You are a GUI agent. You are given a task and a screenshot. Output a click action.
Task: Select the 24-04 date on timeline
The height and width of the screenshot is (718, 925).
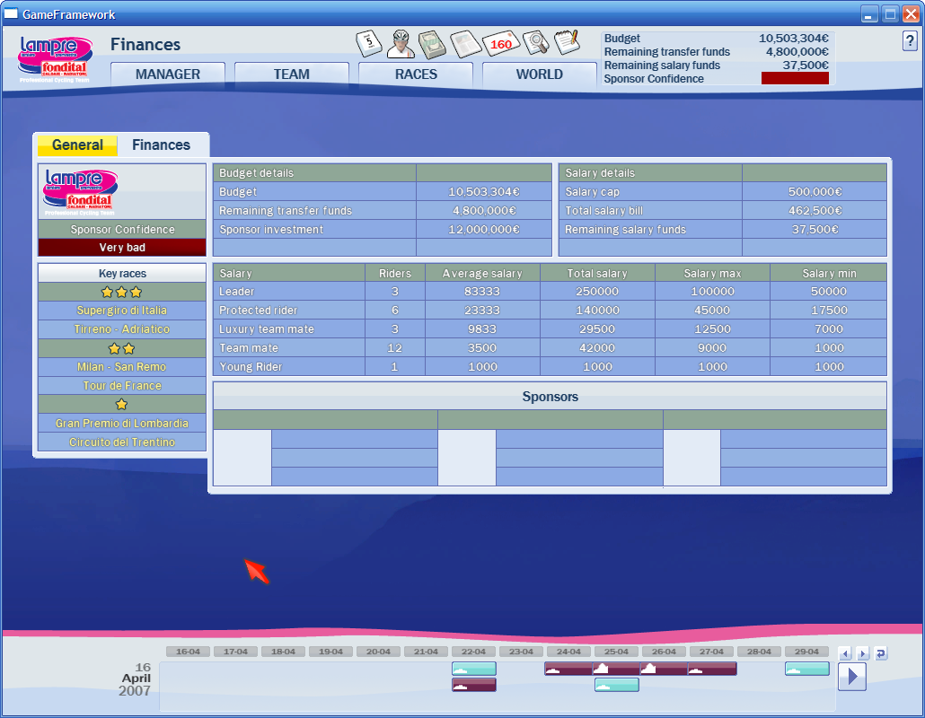[568, 652]
